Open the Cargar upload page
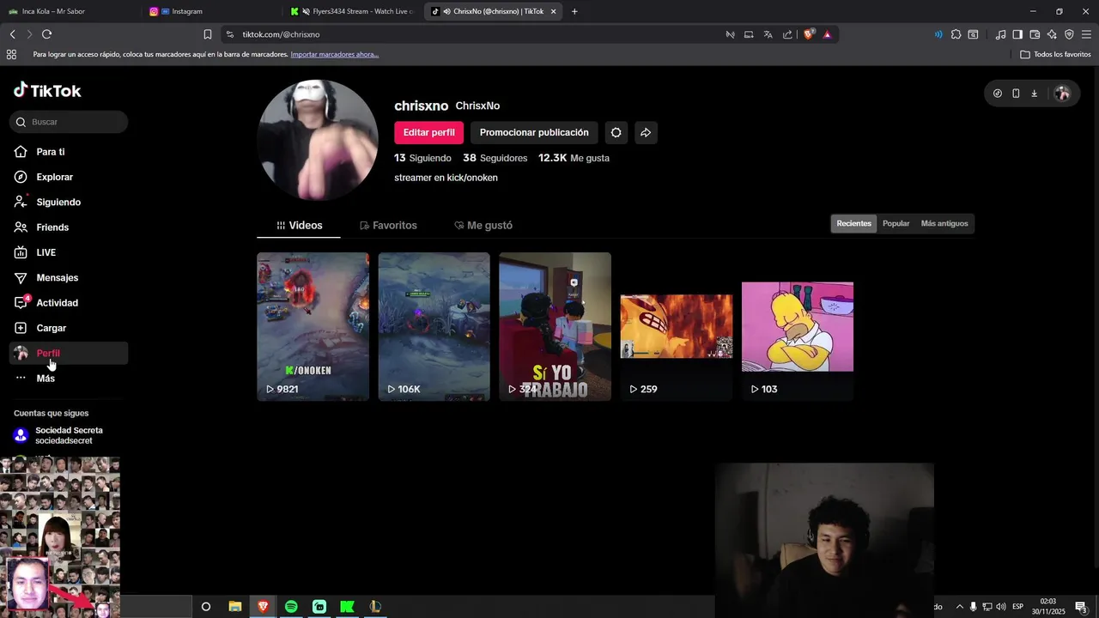The image size is (1099, 618). tap(51, 328)
